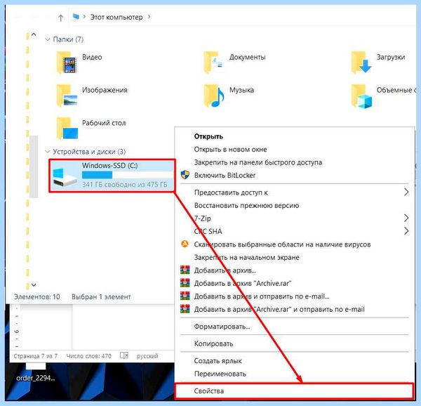Click Страница 7 из 7 in Word status bar

pos(36,356)
